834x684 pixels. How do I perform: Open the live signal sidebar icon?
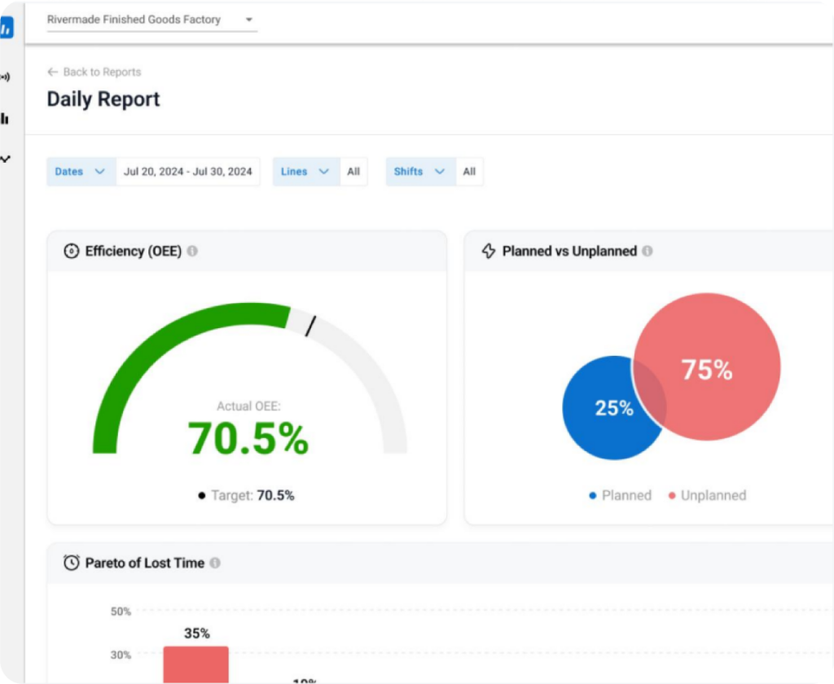click(5, 77)
